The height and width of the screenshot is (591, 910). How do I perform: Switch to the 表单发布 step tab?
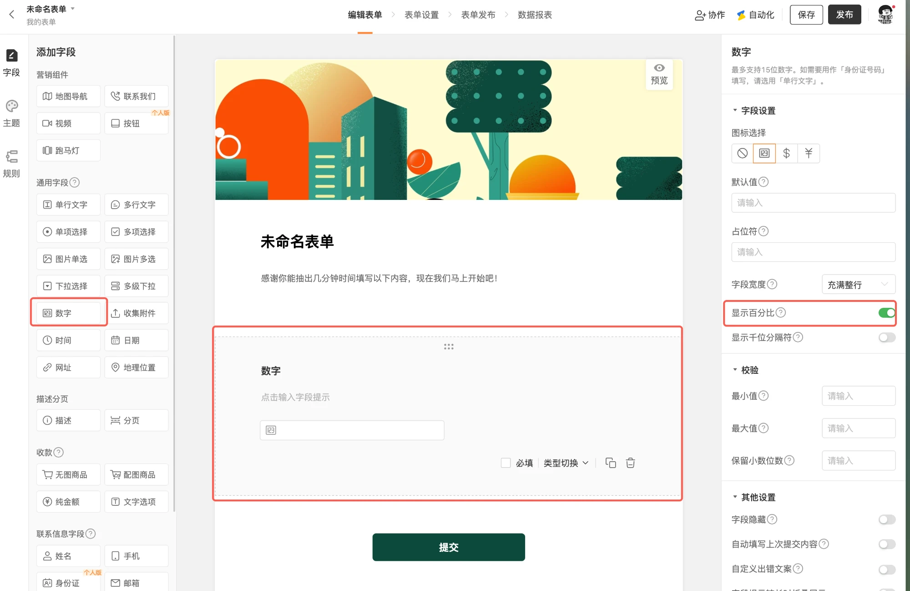coord(478,15)
